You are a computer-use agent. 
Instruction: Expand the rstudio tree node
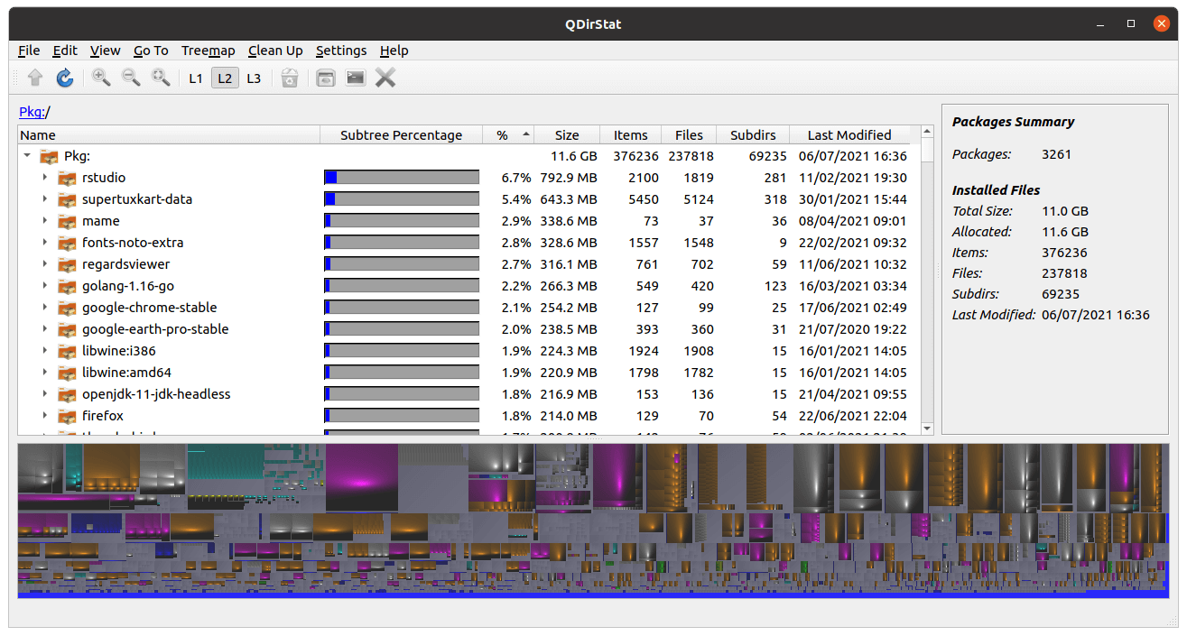[44, 178]
